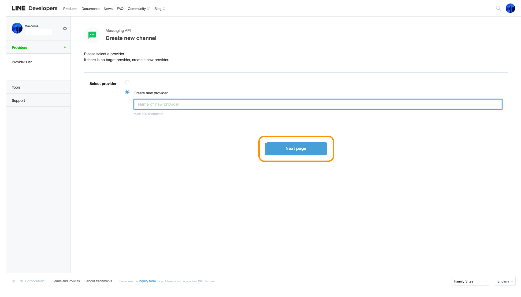Open the Community external link
Screen dimensions: 521x297
[139, 9]
